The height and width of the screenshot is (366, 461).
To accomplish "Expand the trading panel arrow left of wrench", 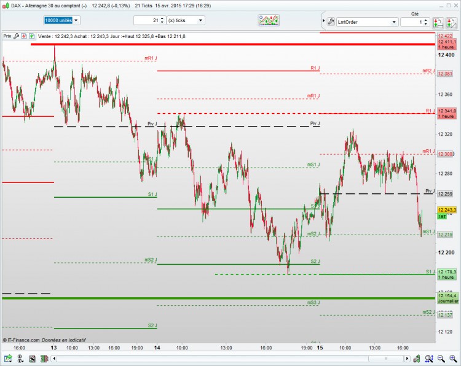I will (x=324, y=21).
